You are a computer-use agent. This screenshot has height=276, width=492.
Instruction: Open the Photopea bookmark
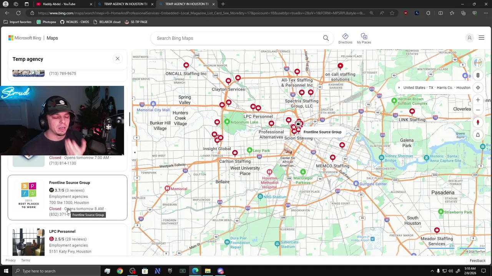click(x=46, y=22)
